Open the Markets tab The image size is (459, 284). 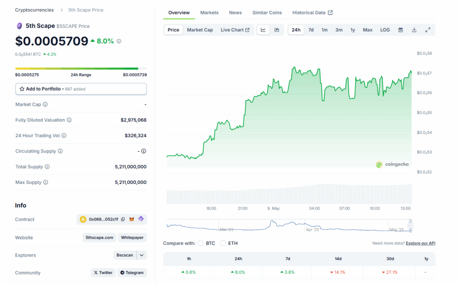[209, 13]
